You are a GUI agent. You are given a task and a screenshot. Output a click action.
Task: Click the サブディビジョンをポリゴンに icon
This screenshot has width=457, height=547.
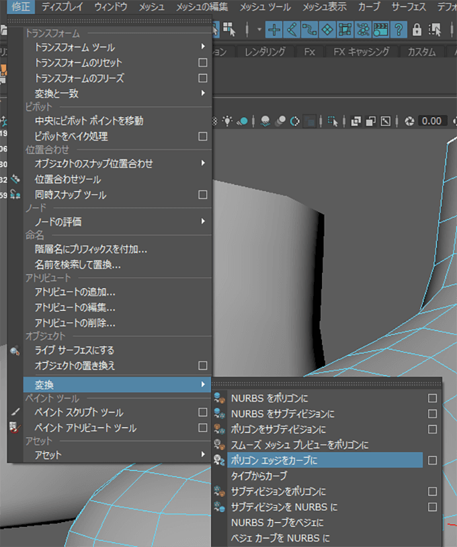point(219,491)
